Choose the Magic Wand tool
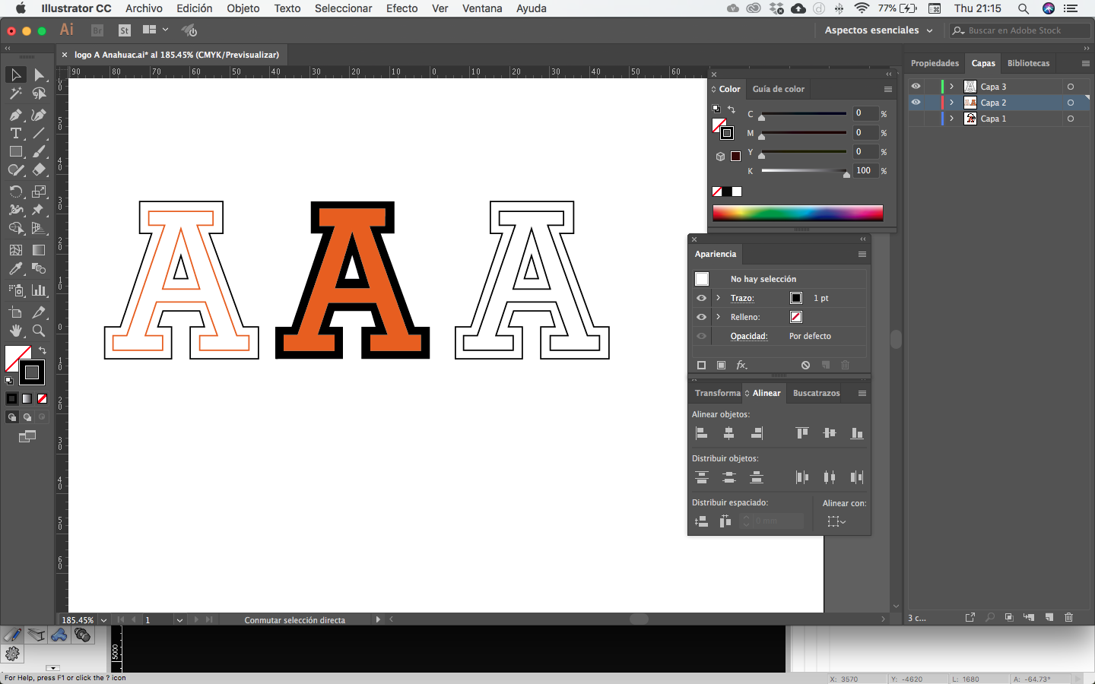This screenshot has height=684, width=1095. click(15, 93)
